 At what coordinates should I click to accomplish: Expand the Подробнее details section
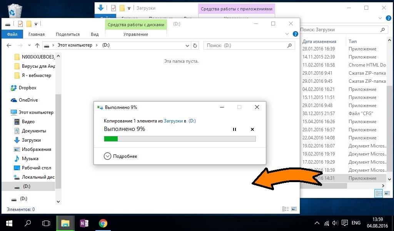pos(108,156)
